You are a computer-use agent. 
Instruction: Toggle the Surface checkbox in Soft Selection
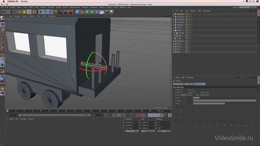182,92
